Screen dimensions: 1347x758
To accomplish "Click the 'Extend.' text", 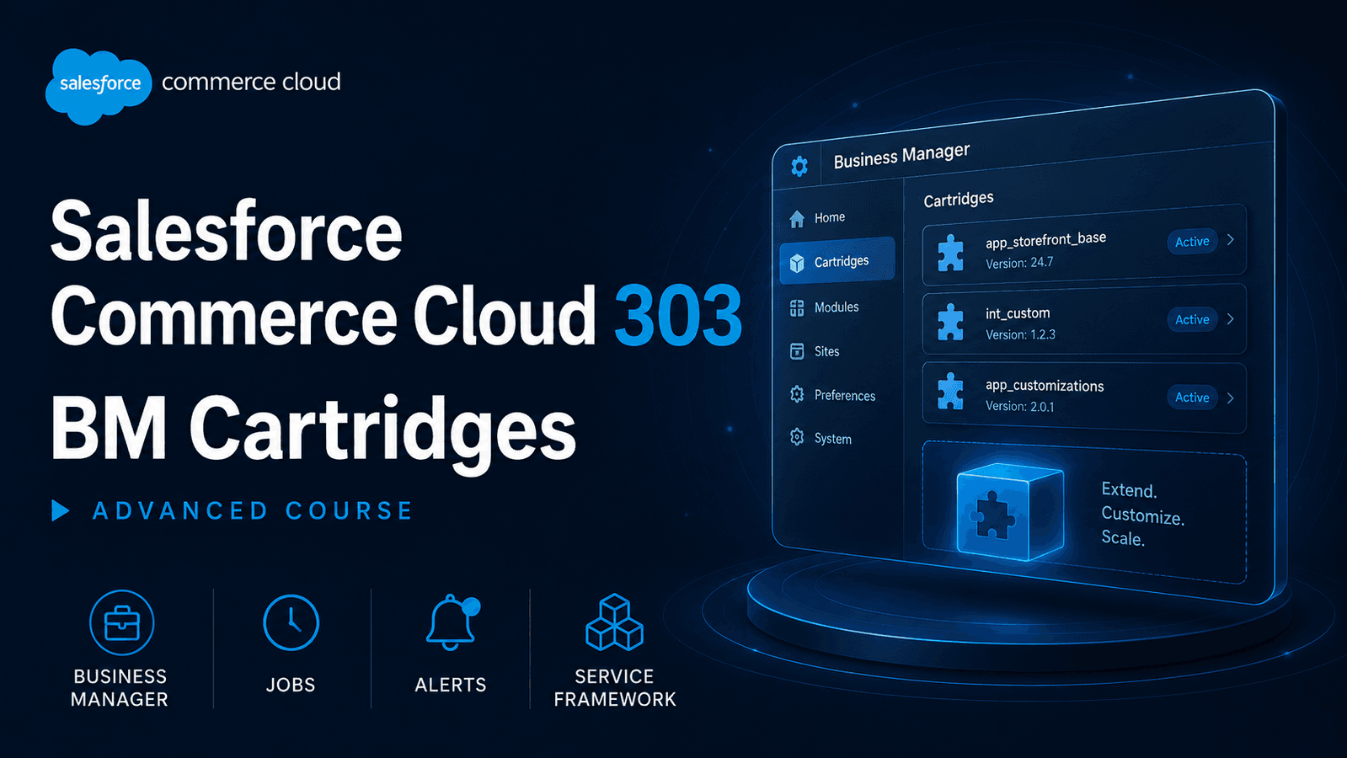I will [x=1130, y=490].
